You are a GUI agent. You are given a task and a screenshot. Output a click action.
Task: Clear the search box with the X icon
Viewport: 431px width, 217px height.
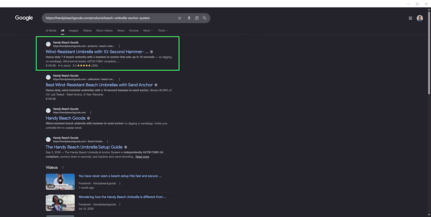pos(179,18)
